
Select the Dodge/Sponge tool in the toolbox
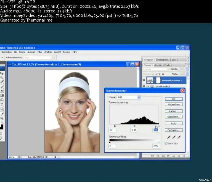click(2, 100)
